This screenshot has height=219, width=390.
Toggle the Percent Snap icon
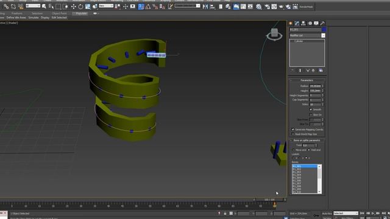[155, 7]
